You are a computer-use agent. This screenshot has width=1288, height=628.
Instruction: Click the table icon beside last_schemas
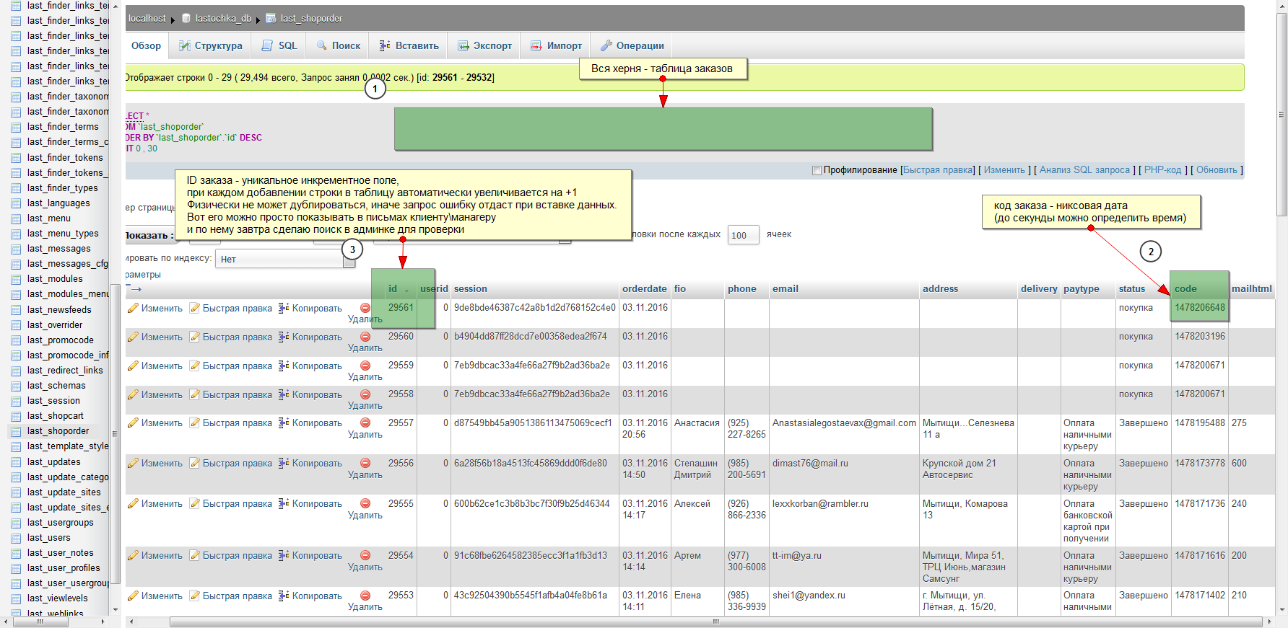(x=16, y=386)
